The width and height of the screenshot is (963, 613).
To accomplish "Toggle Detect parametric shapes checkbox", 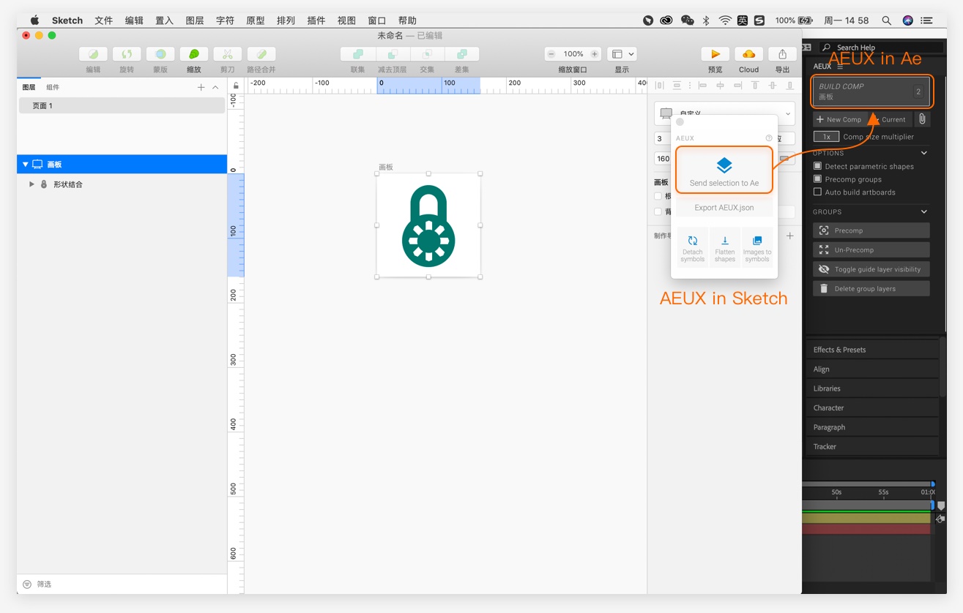I will coord(817,166).
